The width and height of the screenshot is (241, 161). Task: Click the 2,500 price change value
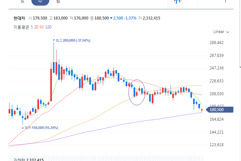click(x=118, y=18)
